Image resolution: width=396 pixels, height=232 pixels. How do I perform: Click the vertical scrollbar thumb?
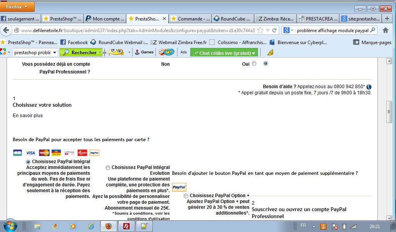pos(389,112)
